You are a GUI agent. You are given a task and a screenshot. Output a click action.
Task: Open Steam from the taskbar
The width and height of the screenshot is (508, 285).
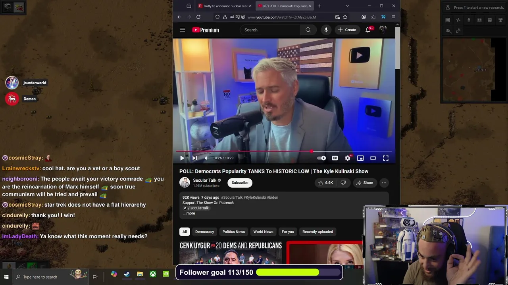(127, 274)
